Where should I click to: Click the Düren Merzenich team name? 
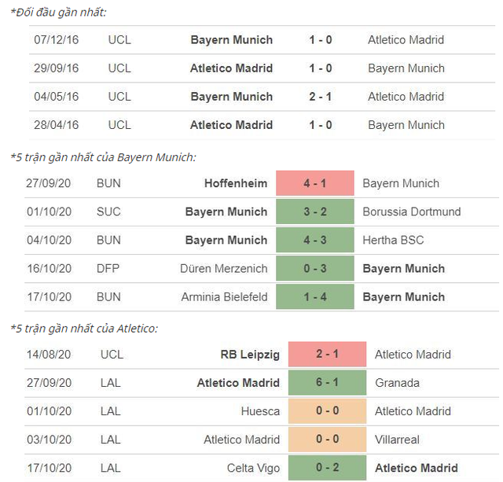pyautogui.click(x=223, y=268)
